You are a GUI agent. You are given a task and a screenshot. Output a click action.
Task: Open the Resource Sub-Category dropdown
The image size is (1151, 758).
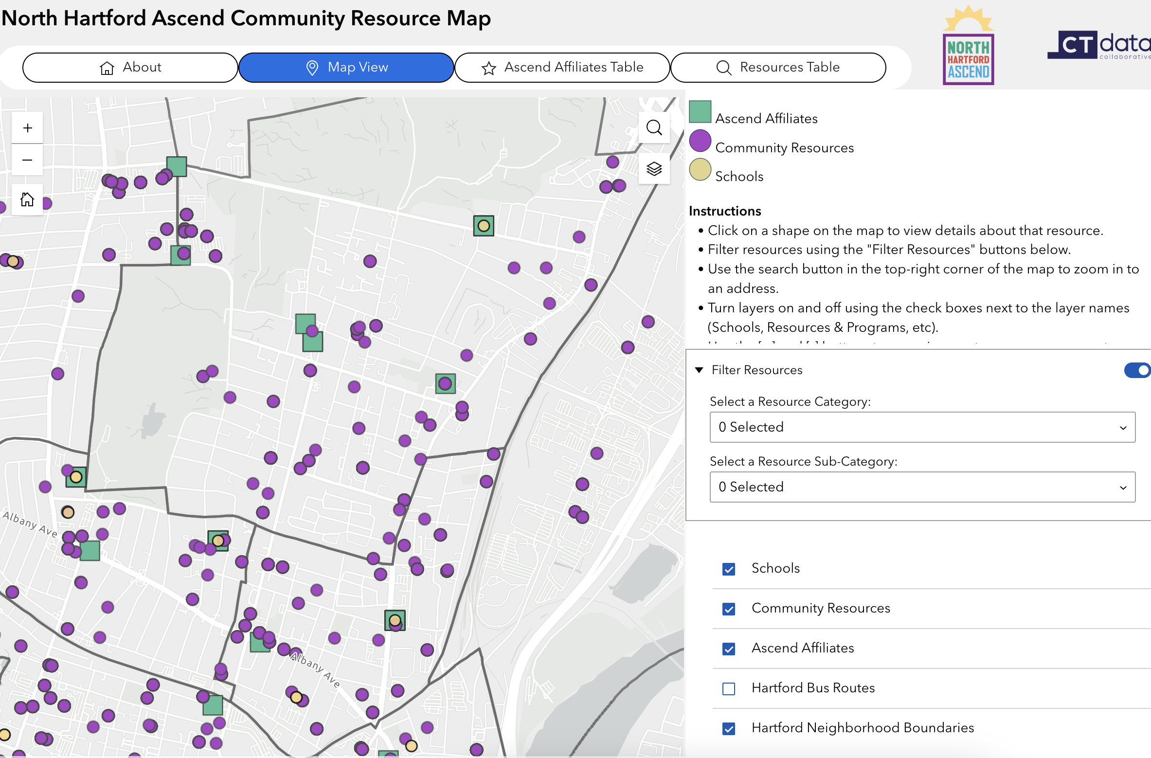point(922,487)
